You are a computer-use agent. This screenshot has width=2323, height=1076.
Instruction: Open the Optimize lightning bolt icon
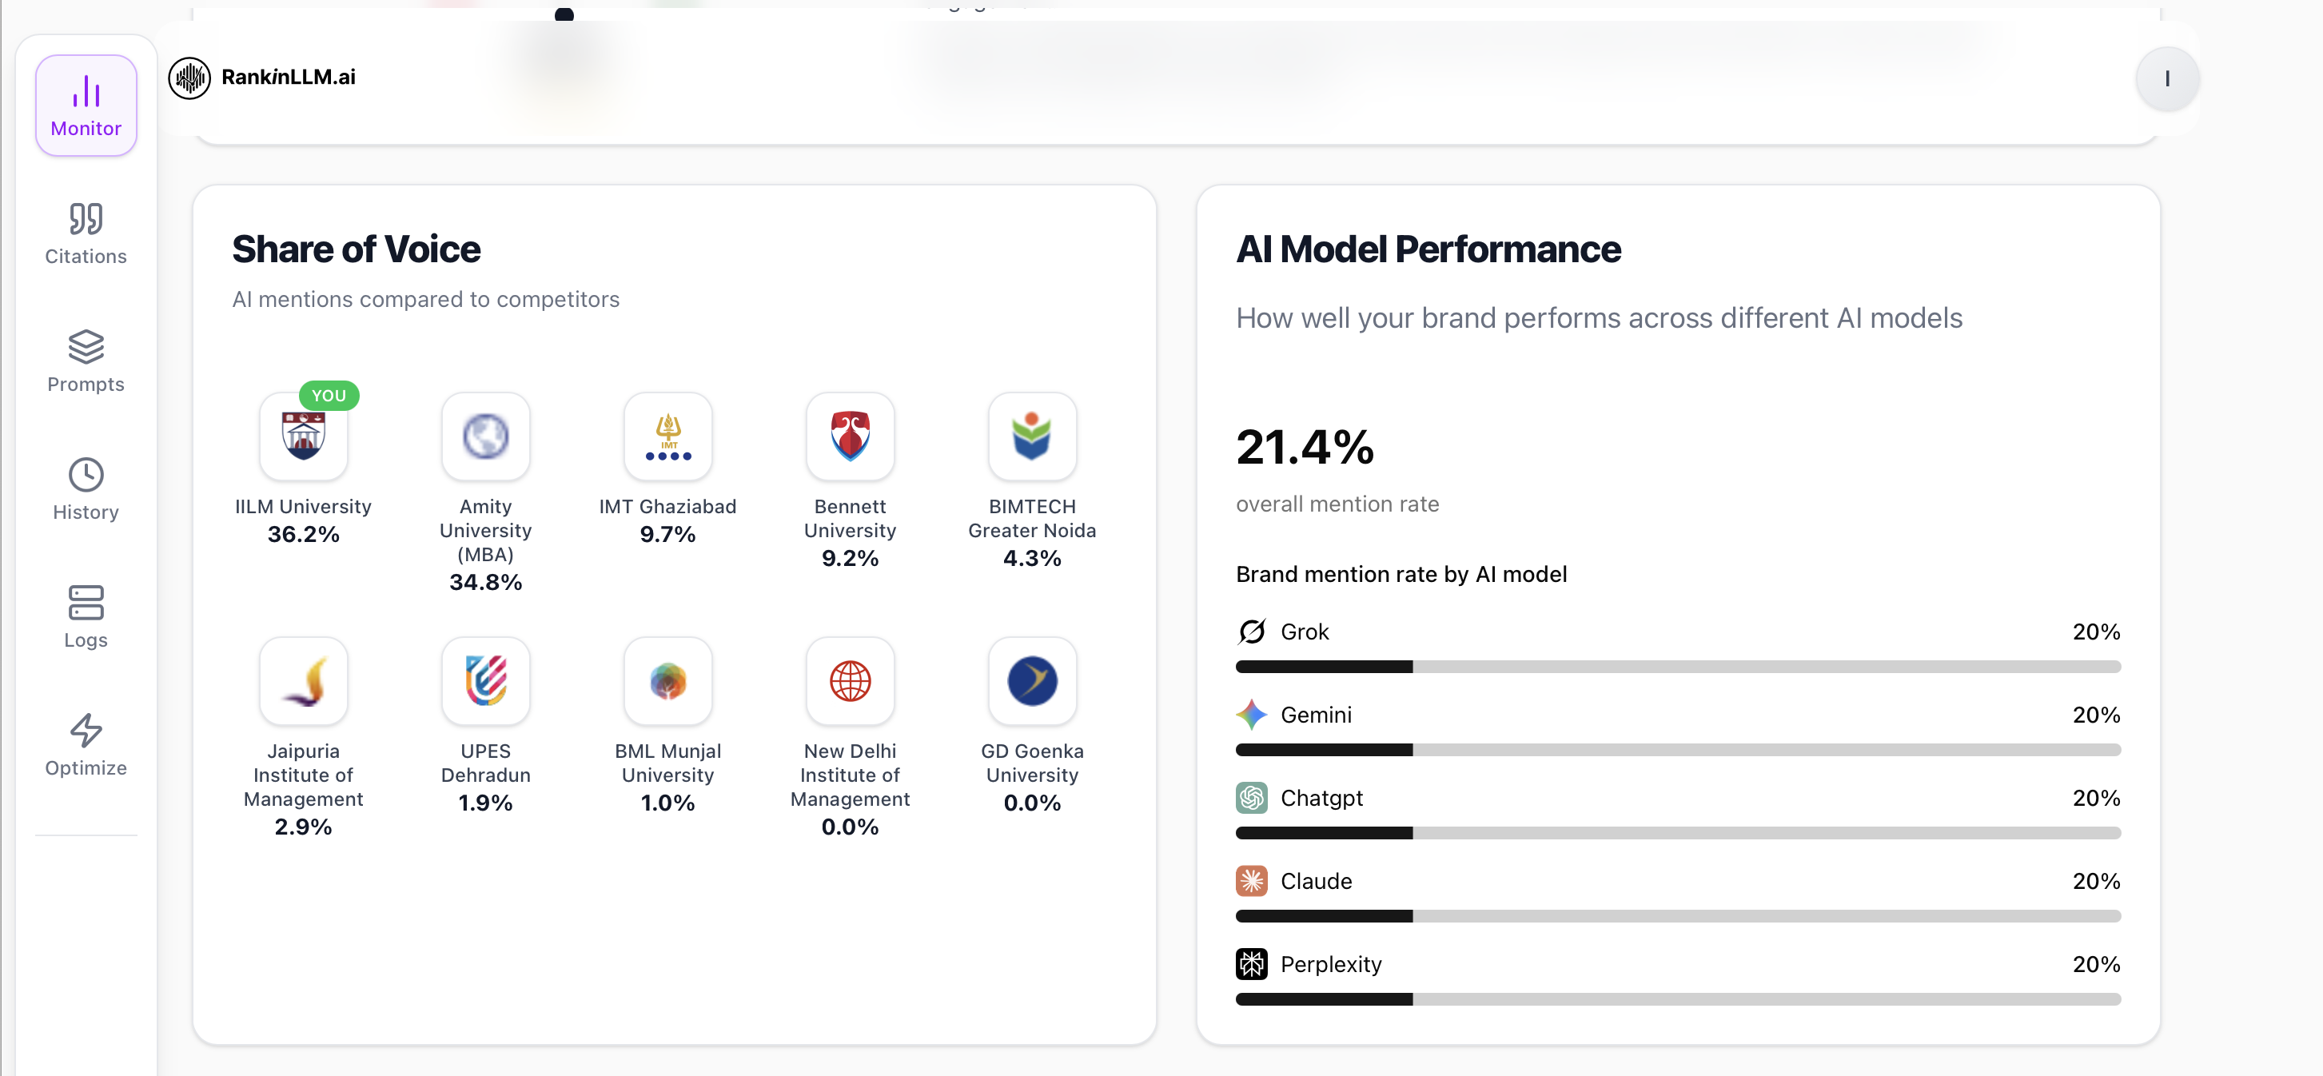coord(86,730)
